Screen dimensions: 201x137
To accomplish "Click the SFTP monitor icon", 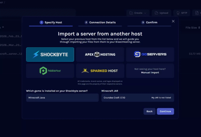I will 178,13.
